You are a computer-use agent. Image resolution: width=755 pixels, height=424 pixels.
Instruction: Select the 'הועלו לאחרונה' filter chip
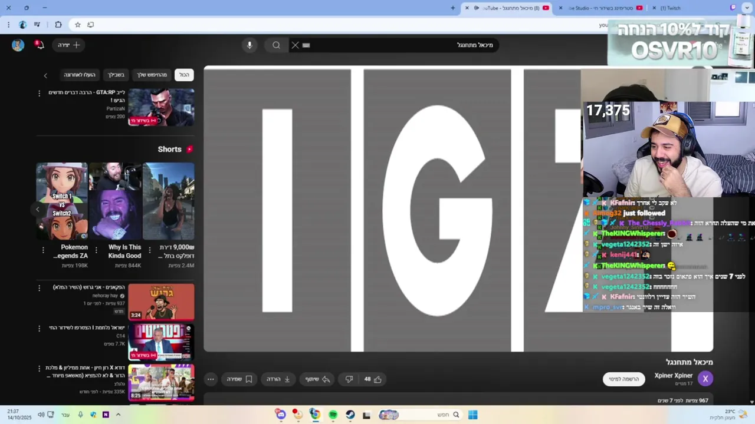(x=80, y=75)
